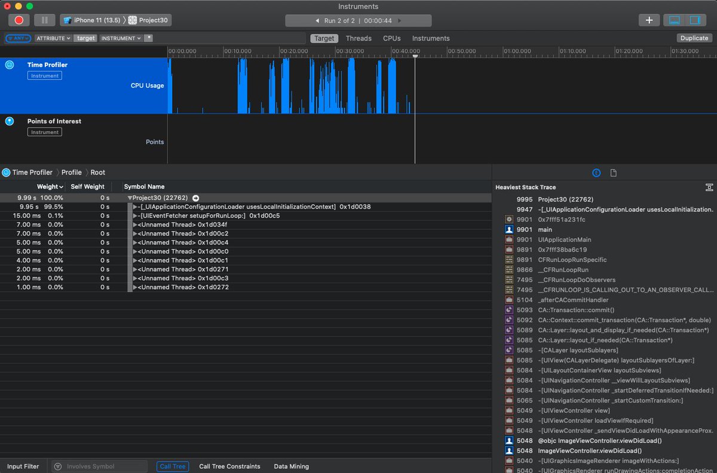This screenshot has width=717, height=473.
Task: Open the ANY filter dropdown
Action: click(x=18, y=38)
